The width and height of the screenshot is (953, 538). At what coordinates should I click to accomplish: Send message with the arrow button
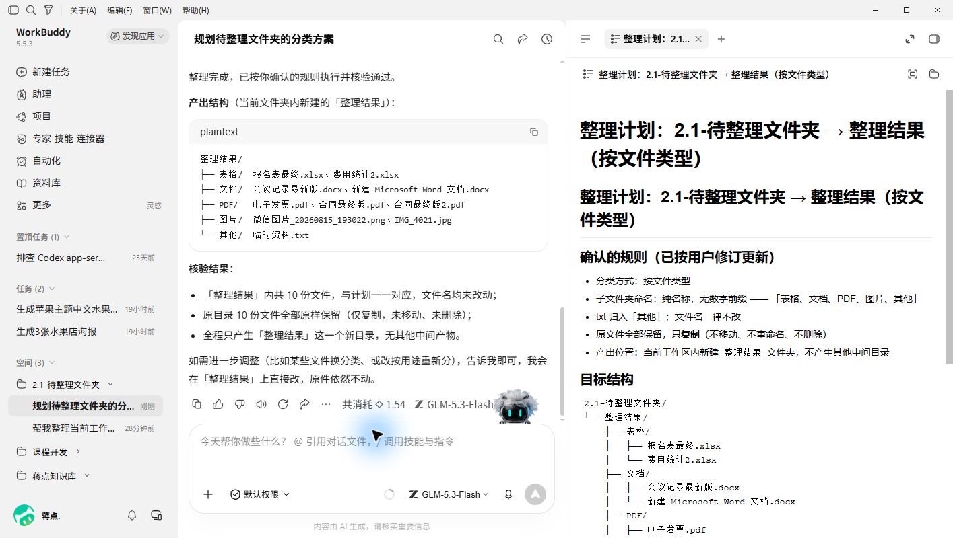pos(535,494)
